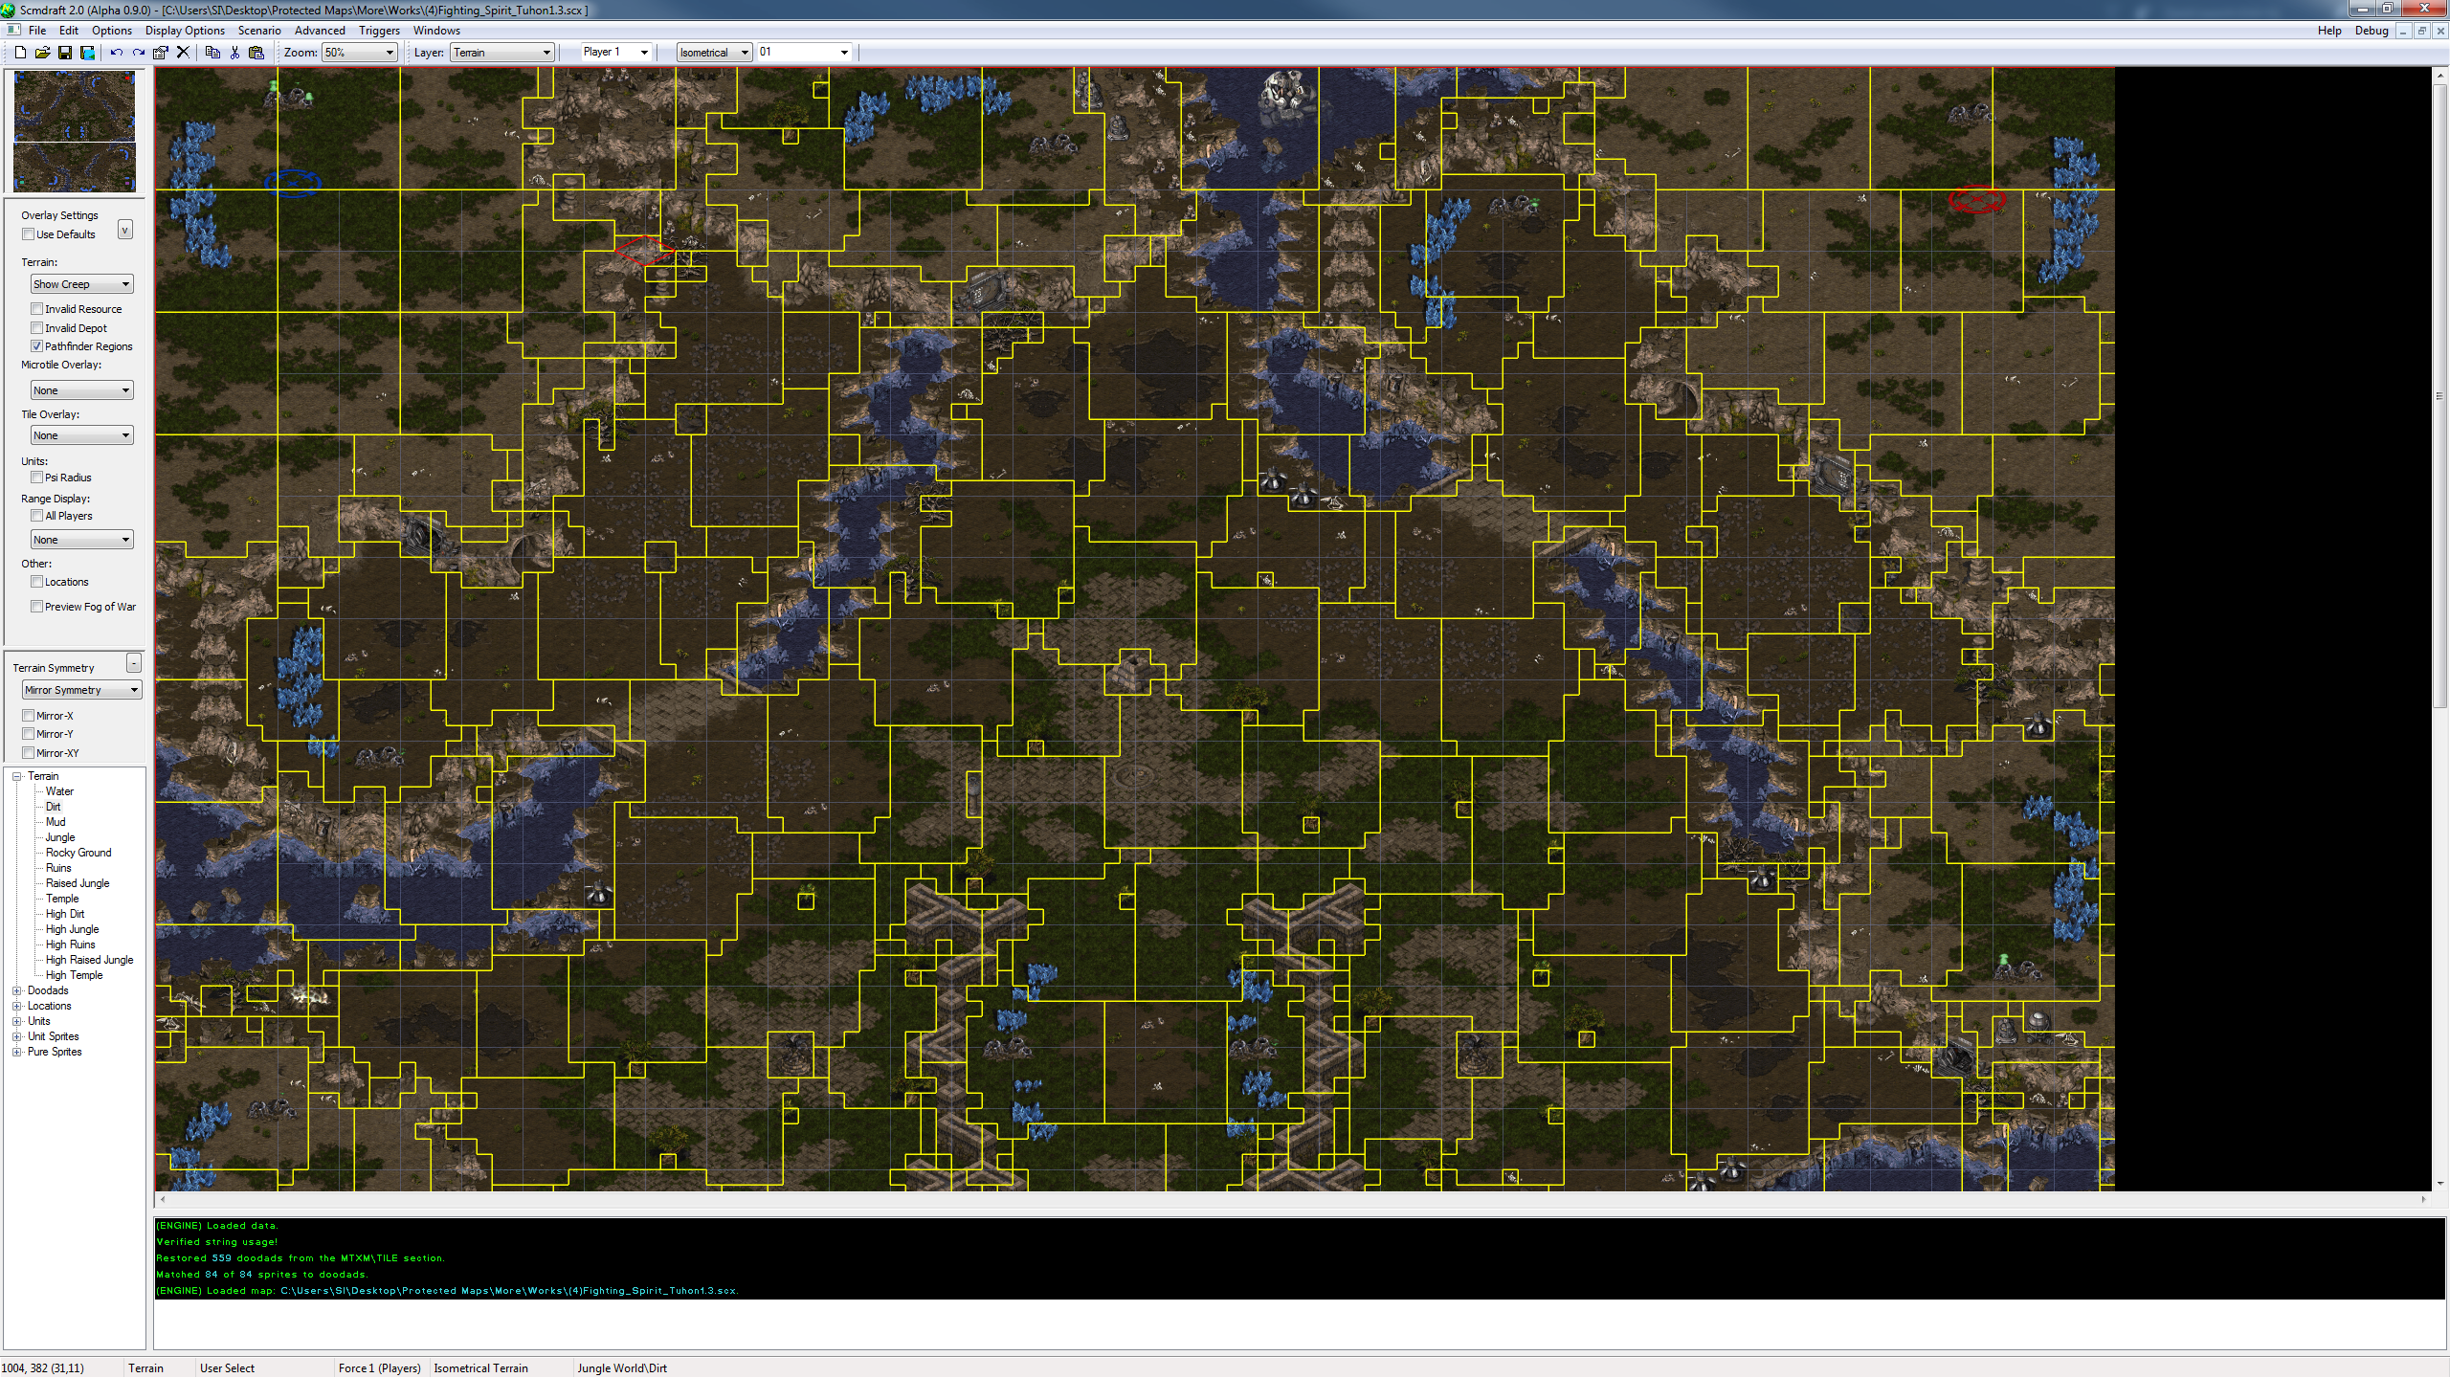Open the Layer Terrain dropdown

tap(501, 53)
